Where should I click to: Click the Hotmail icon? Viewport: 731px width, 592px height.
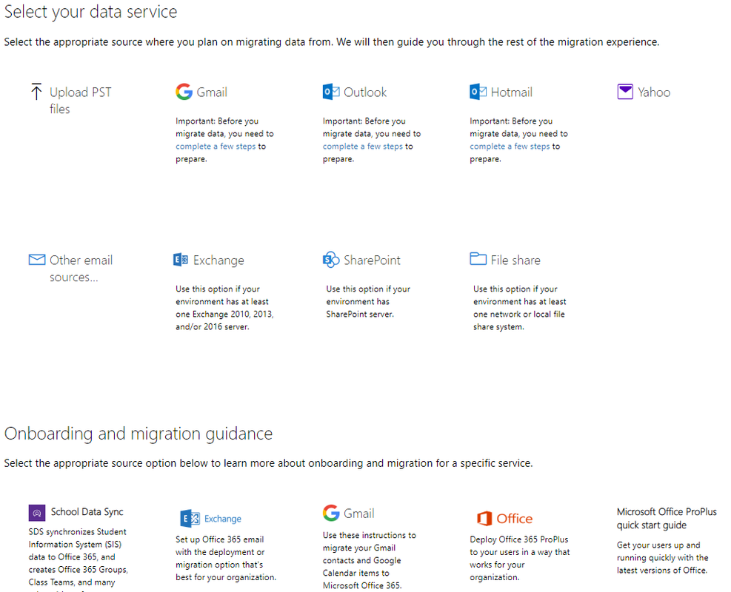click(x=478, y=92)
